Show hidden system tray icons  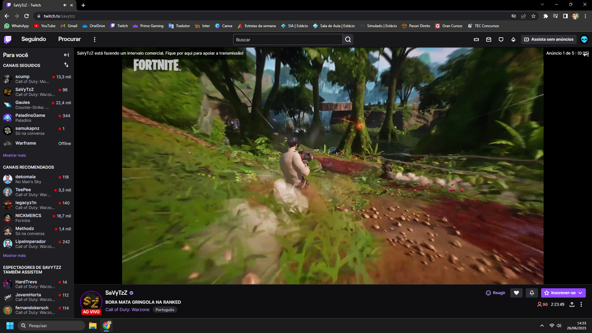pyautogui.click(x=542, y=326)
